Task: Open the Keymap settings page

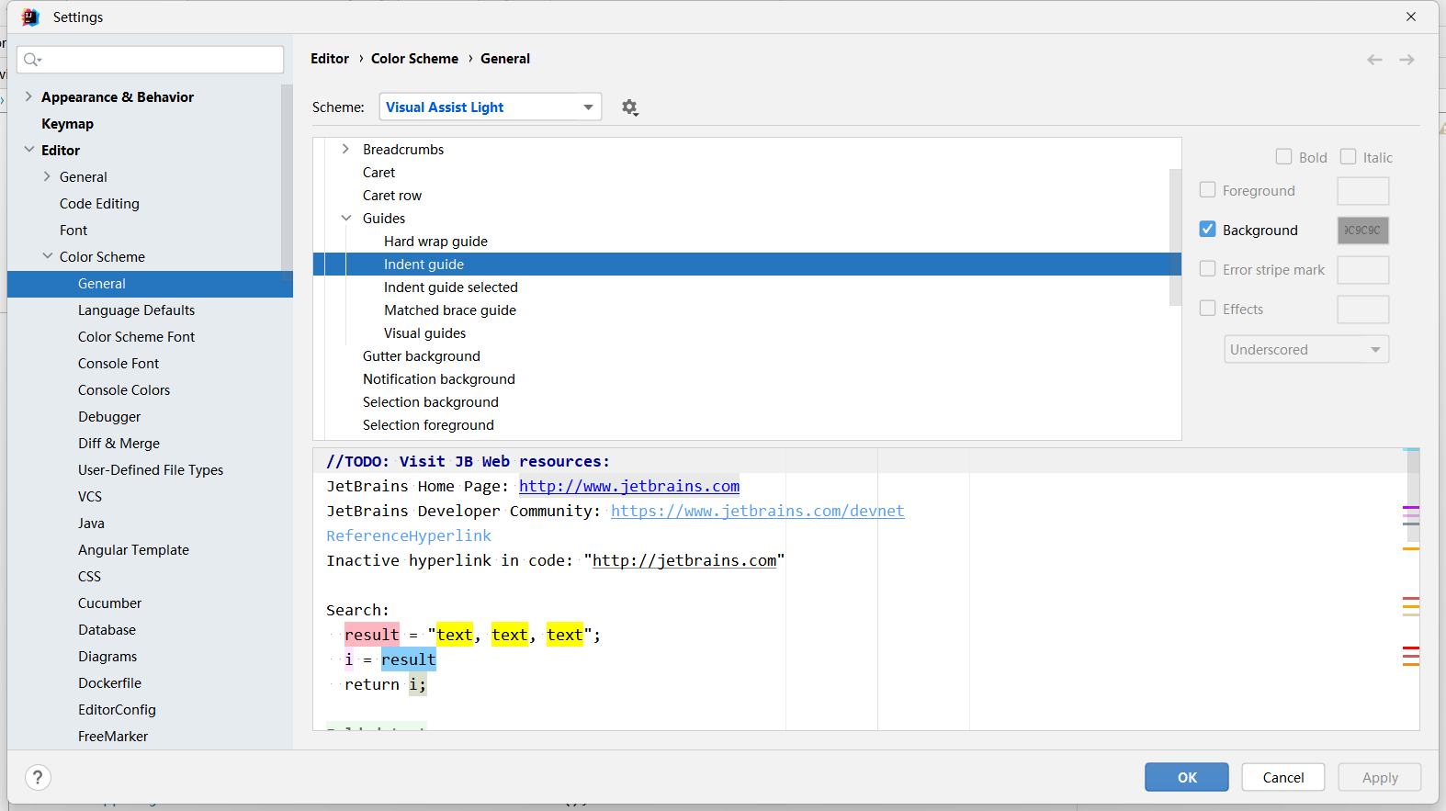Action: point(67,124)
